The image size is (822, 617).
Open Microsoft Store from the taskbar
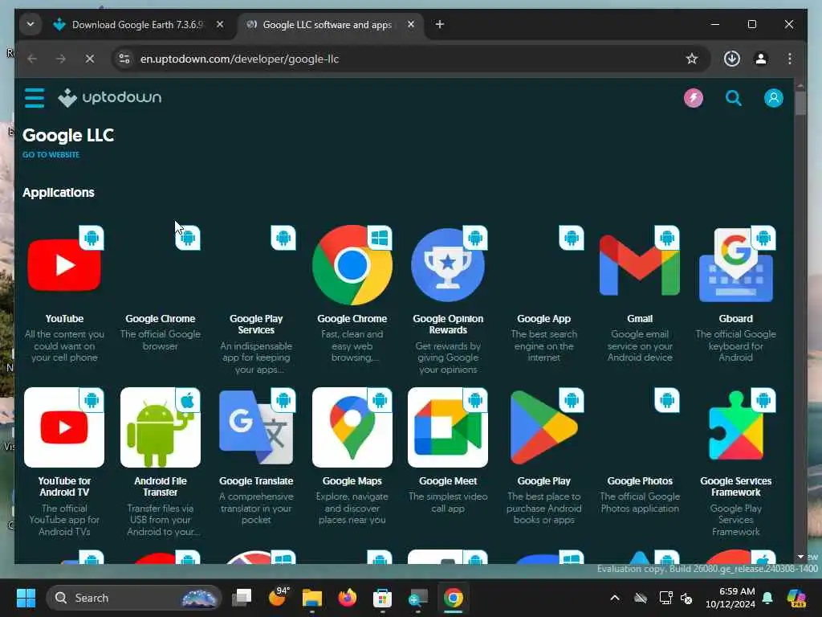382,598
